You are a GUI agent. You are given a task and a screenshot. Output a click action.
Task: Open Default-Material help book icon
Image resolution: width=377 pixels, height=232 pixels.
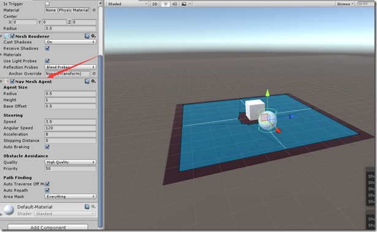[87, 206]
